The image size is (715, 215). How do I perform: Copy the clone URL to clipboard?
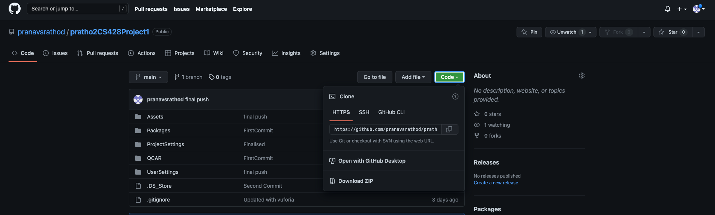coord(449,129)
